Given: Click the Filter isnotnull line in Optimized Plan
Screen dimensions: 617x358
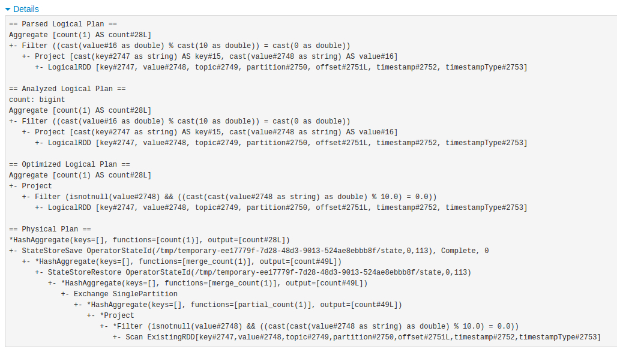Looking at the screenshot, I should click(x=235, y=197).
